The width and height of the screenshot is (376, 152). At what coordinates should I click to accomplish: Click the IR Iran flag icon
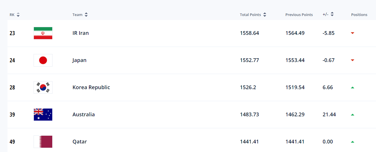tap(43, 33)
